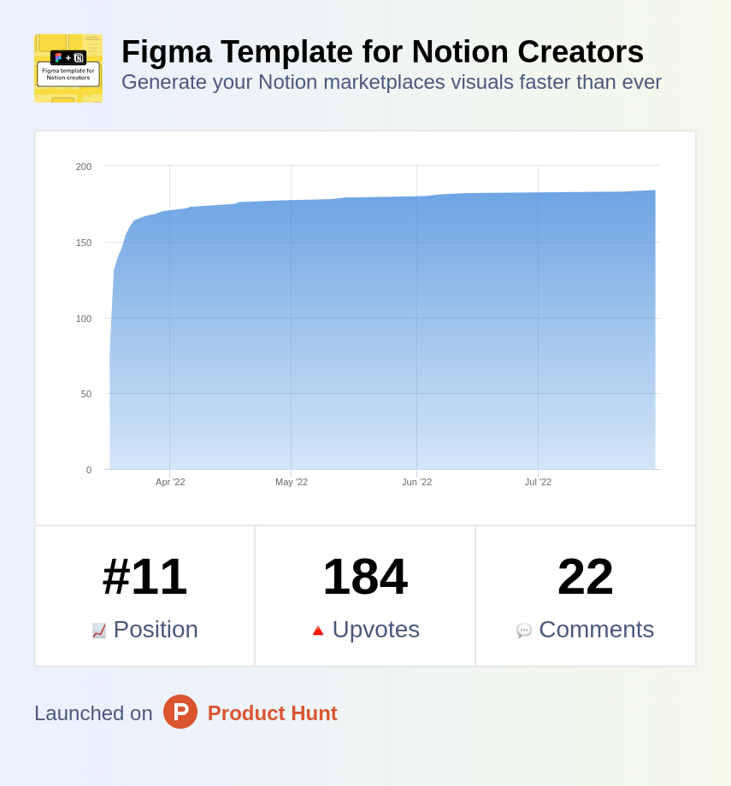This screenshot has width=731, height=786.
Task: Click the 184 upvotes count
Action: 365,577
